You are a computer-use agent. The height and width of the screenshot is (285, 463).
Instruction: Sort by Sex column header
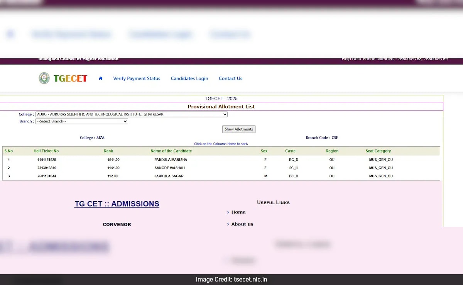click(x=264, y=151)
